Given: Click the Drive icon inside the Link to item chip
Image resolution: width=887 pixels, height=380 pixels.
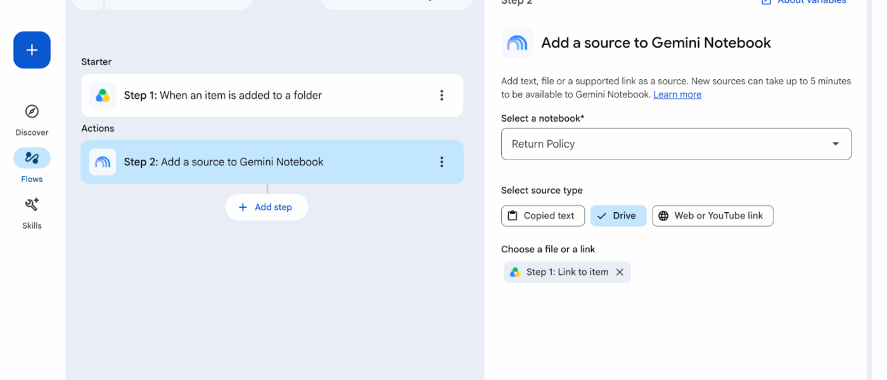Looking at the screenshot, I should click(515, 272).
